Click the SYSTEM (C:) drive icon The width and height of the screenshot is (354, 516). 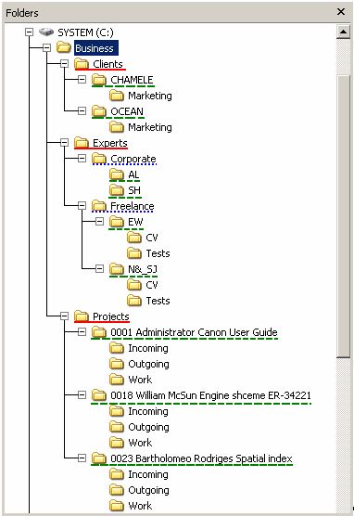coord(46,32)
